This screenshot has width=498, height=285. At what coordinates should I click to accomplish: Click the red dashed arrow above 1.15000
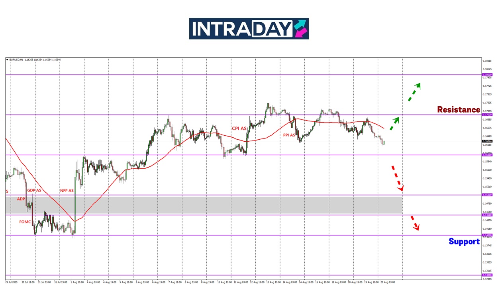[x=398, y=178]
